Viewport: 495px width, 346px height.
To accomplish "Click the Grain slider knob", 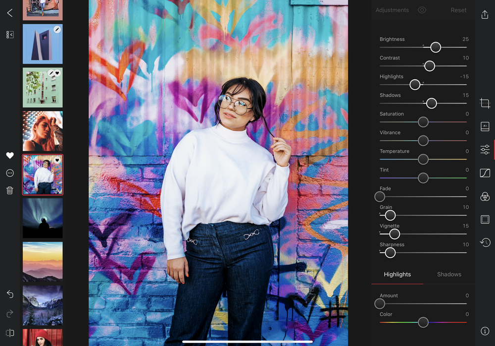I will coord(390,215).
